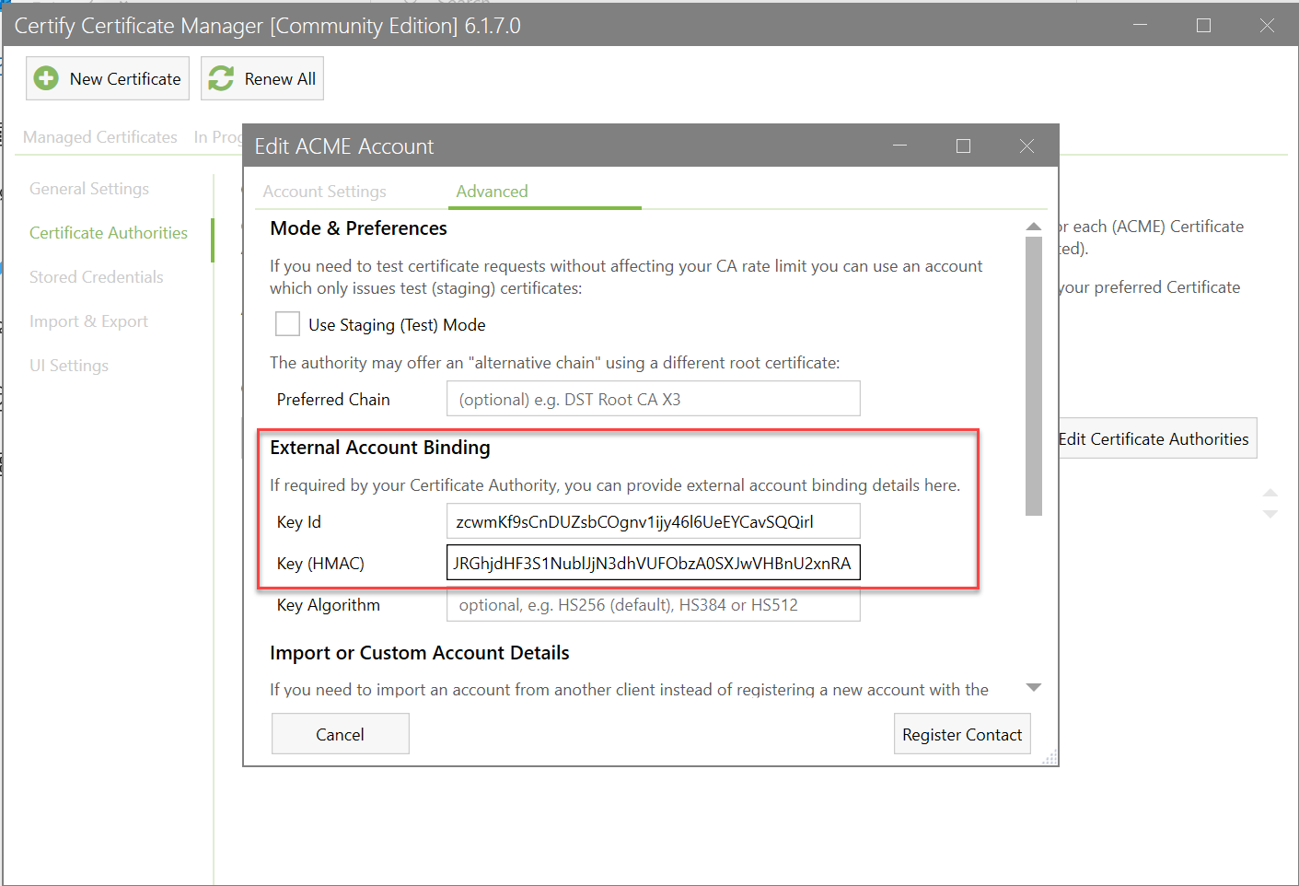Click the Preferred Chain input field

653,398
